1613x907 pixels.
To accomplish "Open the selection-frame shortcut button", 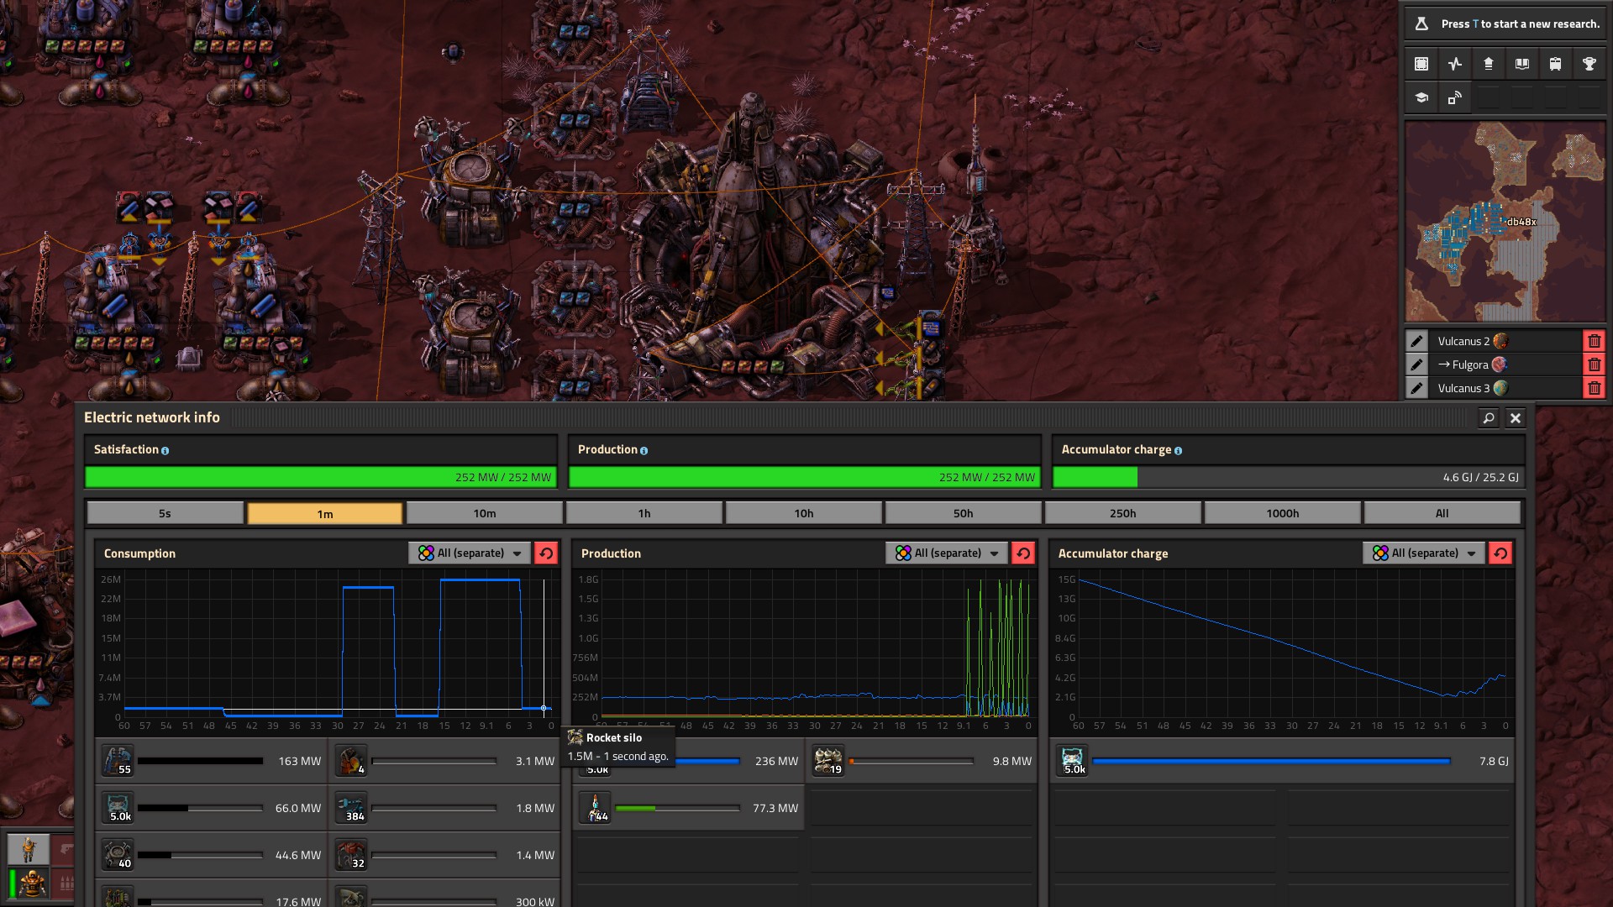I will [1421, 64].
